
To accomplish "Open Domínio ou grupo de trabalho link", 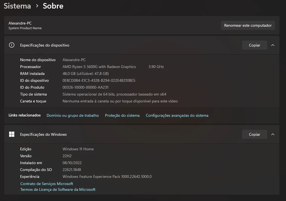I will [73, 115].
